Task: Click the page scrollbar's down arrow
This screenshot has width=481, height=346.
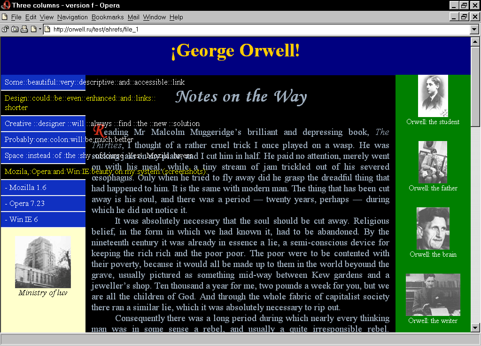Action: (475, 328)
